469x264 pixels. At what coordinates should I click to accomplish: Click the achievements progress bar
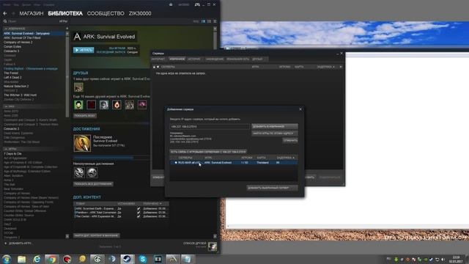point(111,158)
